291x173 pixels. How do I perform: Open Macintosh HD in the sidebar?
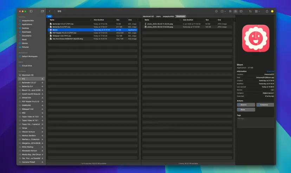point(28,75)
